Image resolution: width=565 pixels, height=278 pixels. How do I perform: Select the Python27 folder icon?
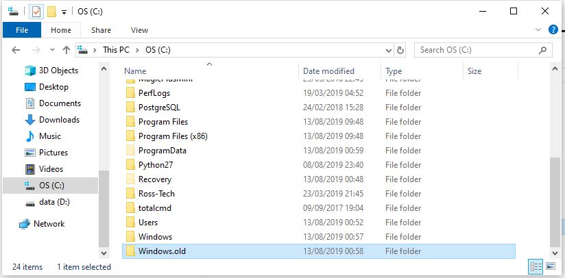pyautogui.click(x=130, y=165)
